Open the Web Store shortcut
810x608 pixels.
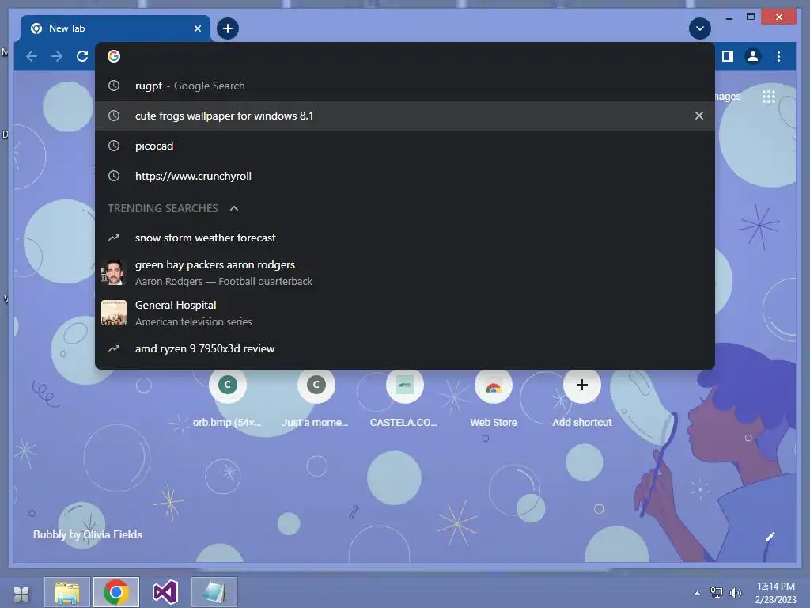point(494,398)
